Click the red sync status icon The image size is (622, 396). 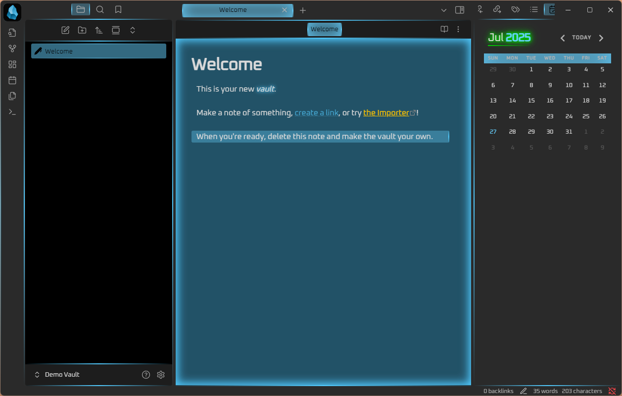click(612, 391)
